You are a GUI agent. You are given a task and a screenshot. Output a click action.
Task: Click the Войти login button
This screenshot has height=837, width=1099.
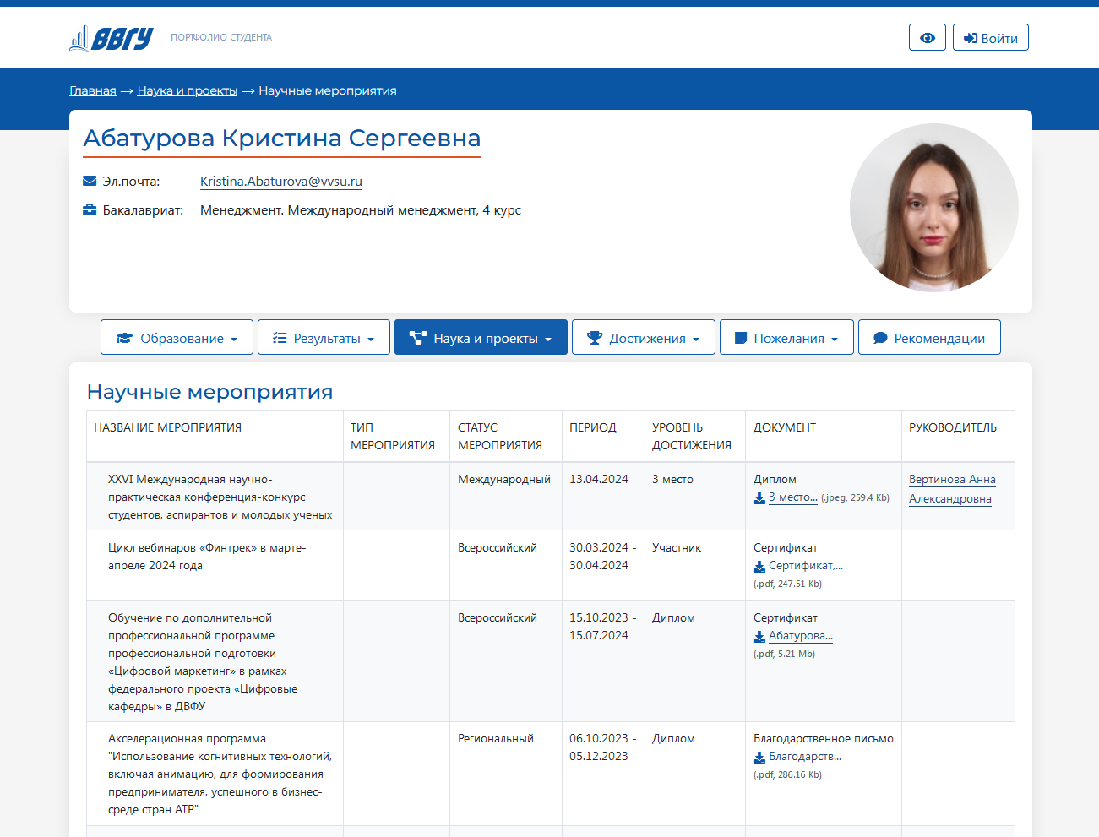point(990,38)
